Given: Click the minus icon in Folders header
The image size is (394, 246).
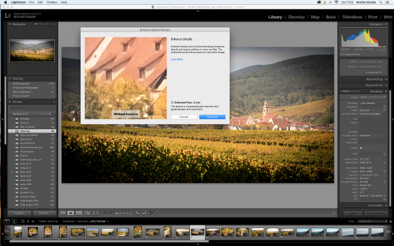Looking at the screenshot, I should point(50,102).
